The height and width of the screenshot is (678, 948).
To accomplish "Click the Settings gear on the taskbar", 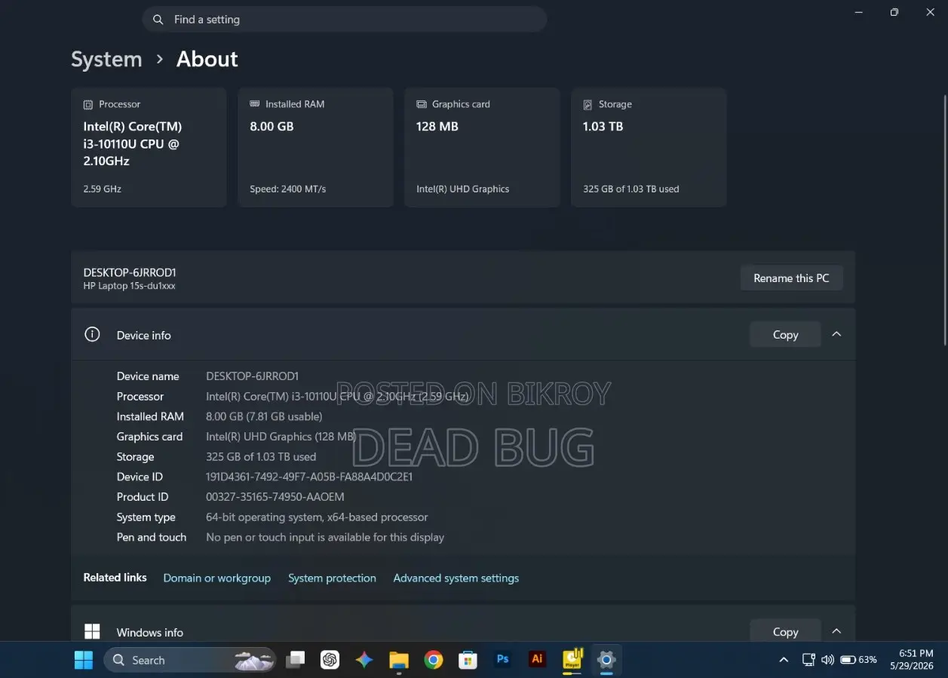I will pos(606,660).
